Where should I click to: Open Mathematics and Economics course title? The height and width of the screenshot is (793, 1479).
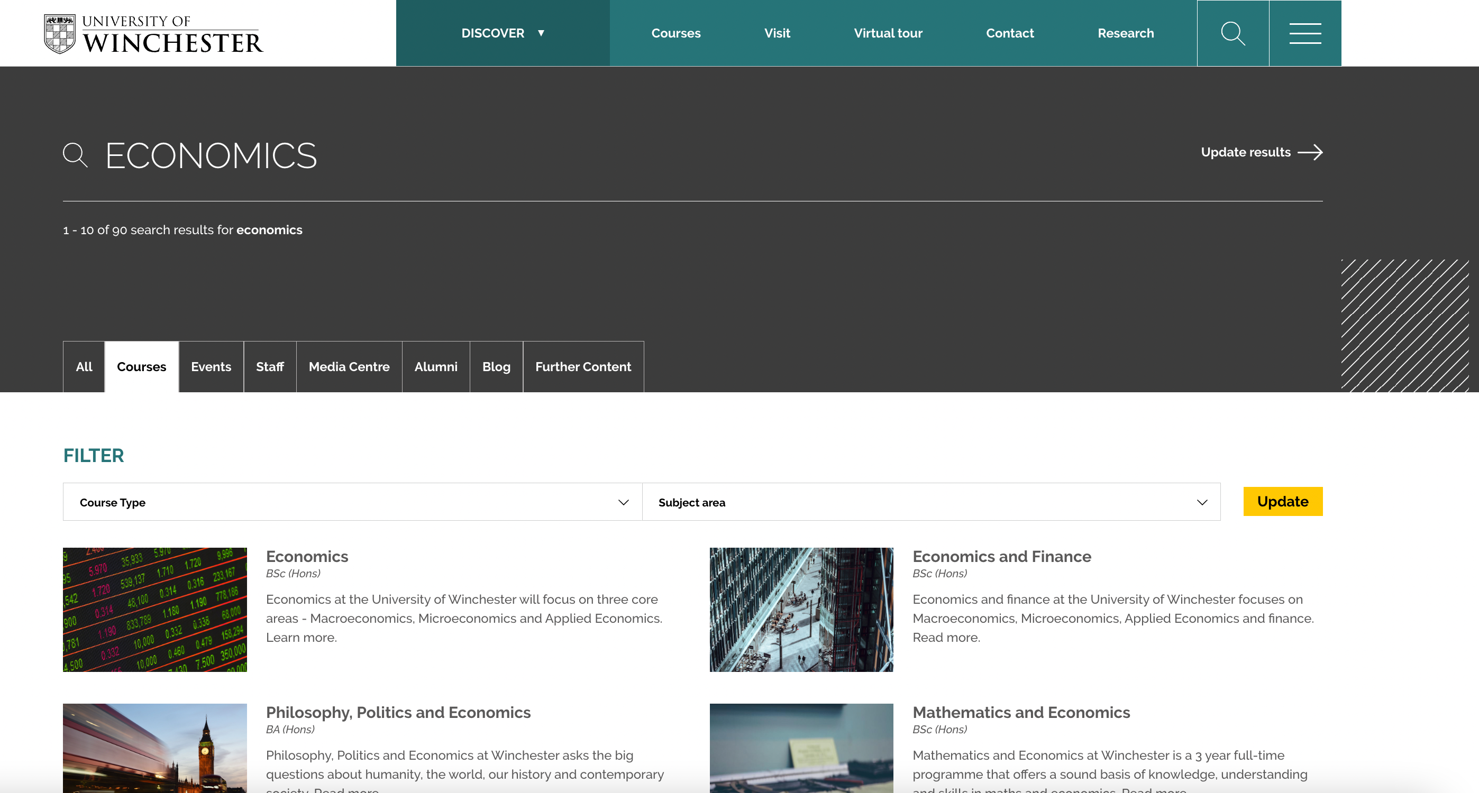tap(1021, 712)
